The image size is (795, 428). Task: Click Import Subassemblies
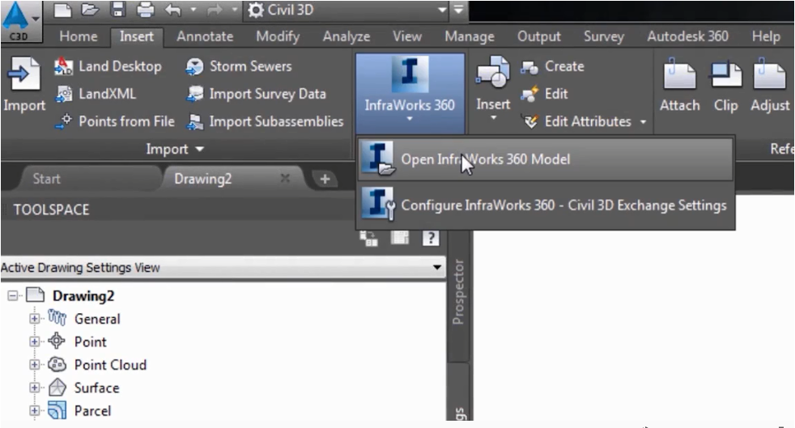point(266,121)
